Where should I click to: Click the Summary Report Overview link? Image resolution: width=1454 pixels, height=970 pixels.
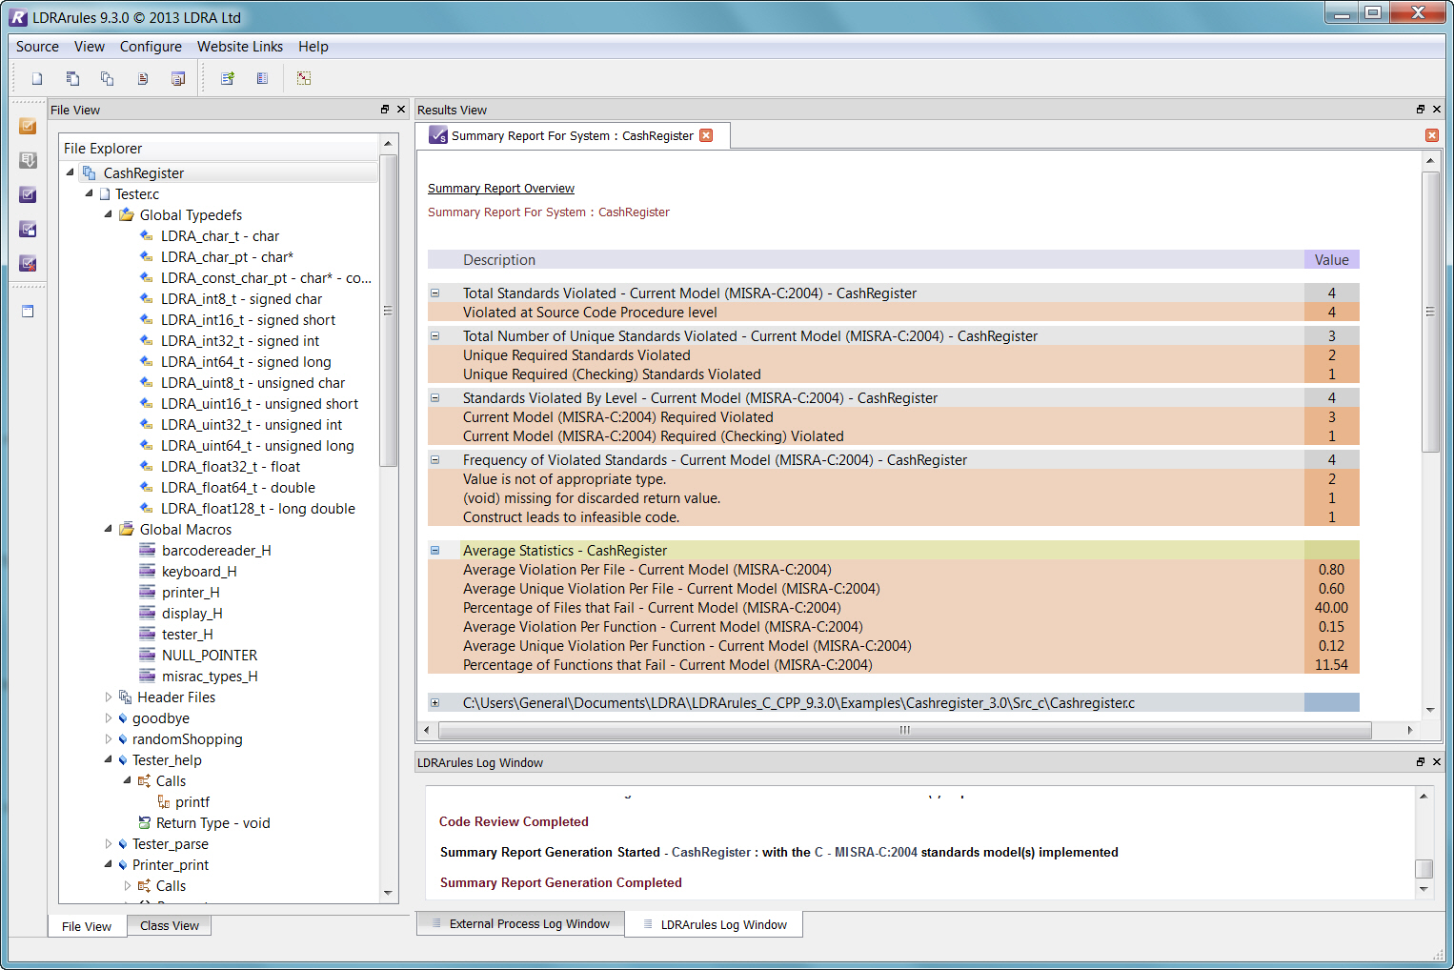501,189
